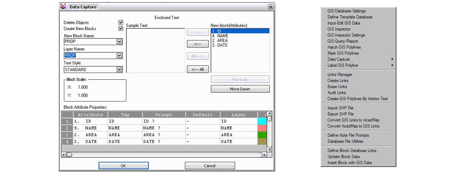This screenshot has height=174, width=470.
Task: Click the Move Down button
Action: pos(240,89)
